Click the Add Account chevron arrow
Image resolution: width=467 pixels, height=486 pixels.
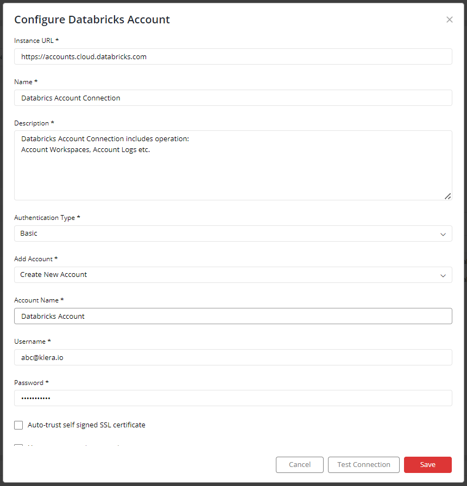443,275
